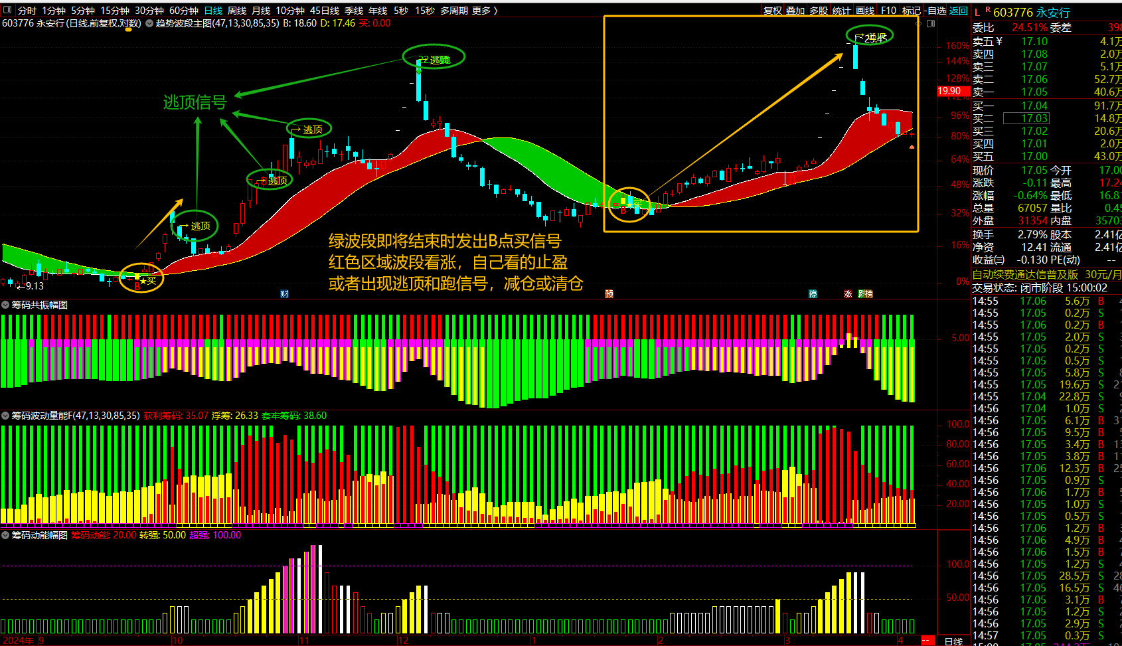Click the ¥ icon next to 卖五
Image resolution: width=1122 pixels, height=646 pixels.
(999, 41)
